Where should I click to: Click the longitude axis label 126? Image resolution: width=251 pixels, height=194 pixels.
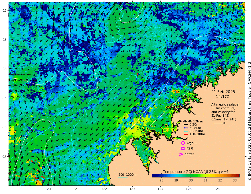point(217,189)
